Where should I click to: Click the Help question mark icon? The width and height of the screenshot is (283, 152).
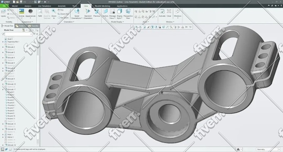point(281,5)
